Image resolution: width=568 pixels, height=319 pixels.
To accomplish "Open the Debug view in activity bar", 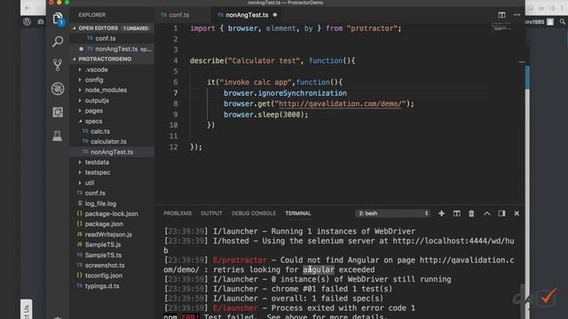I will (x=58, y=89).
